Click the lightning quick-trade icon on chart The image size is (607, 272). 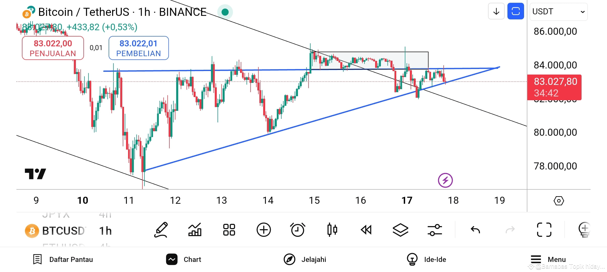click(445, 180)
